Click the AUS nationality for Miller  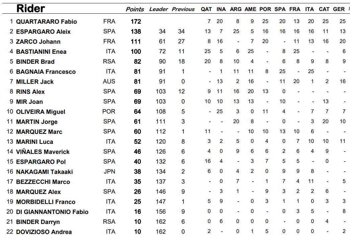(109, 81)
